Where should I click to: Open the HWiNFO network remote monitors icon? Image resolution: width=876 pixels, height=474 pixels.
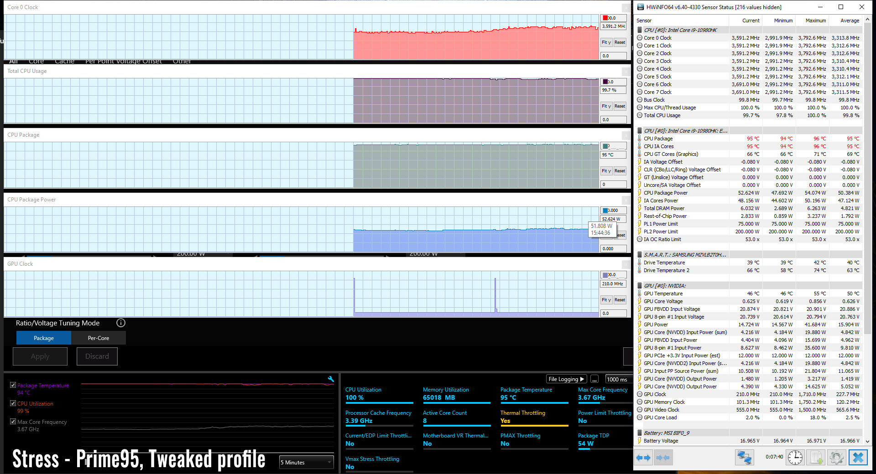(x=744, y=457)
